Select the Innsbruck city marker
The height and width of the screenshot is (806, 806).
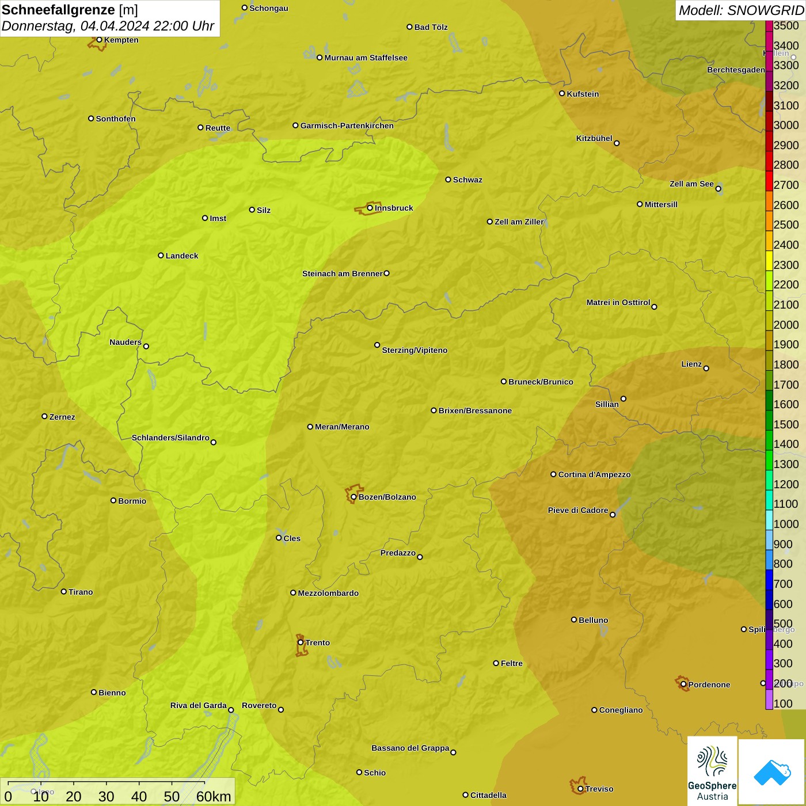tap(370, 208)
